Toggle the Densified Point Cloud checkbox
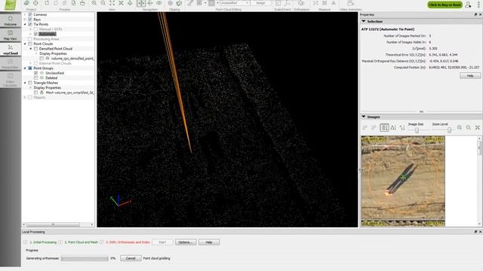Viewport: 483px width, 271px height. click(35, 48)
